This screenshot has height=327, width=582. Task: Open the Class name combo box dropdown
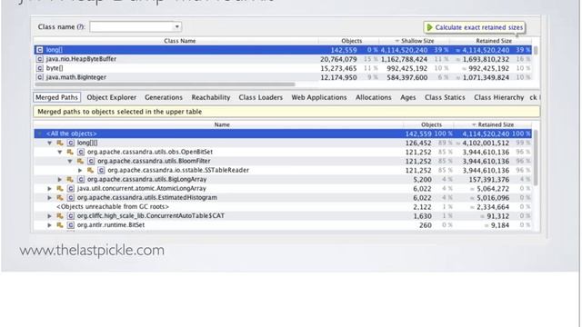coord(176,26)
